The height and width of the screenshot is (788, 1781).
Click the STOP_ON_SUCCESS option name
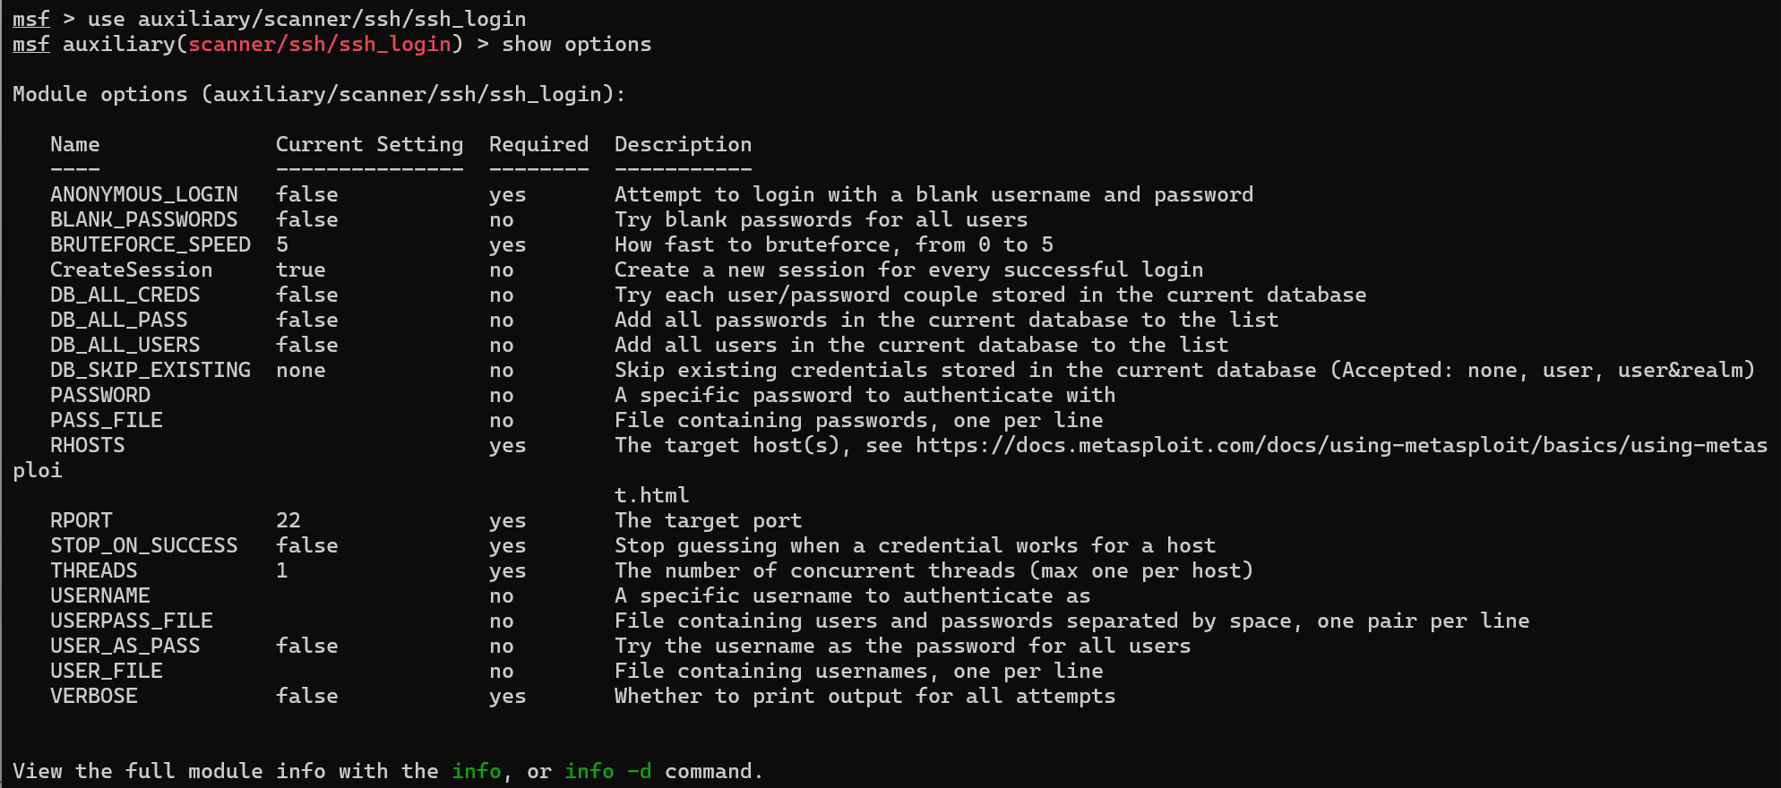[144, 545]
